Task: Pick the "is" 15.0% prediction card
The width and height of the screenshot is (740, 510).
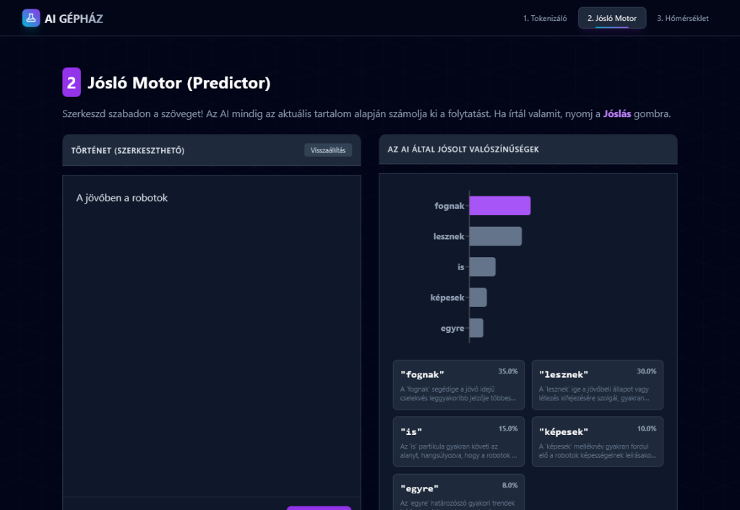Action: (x=458, y=441)
